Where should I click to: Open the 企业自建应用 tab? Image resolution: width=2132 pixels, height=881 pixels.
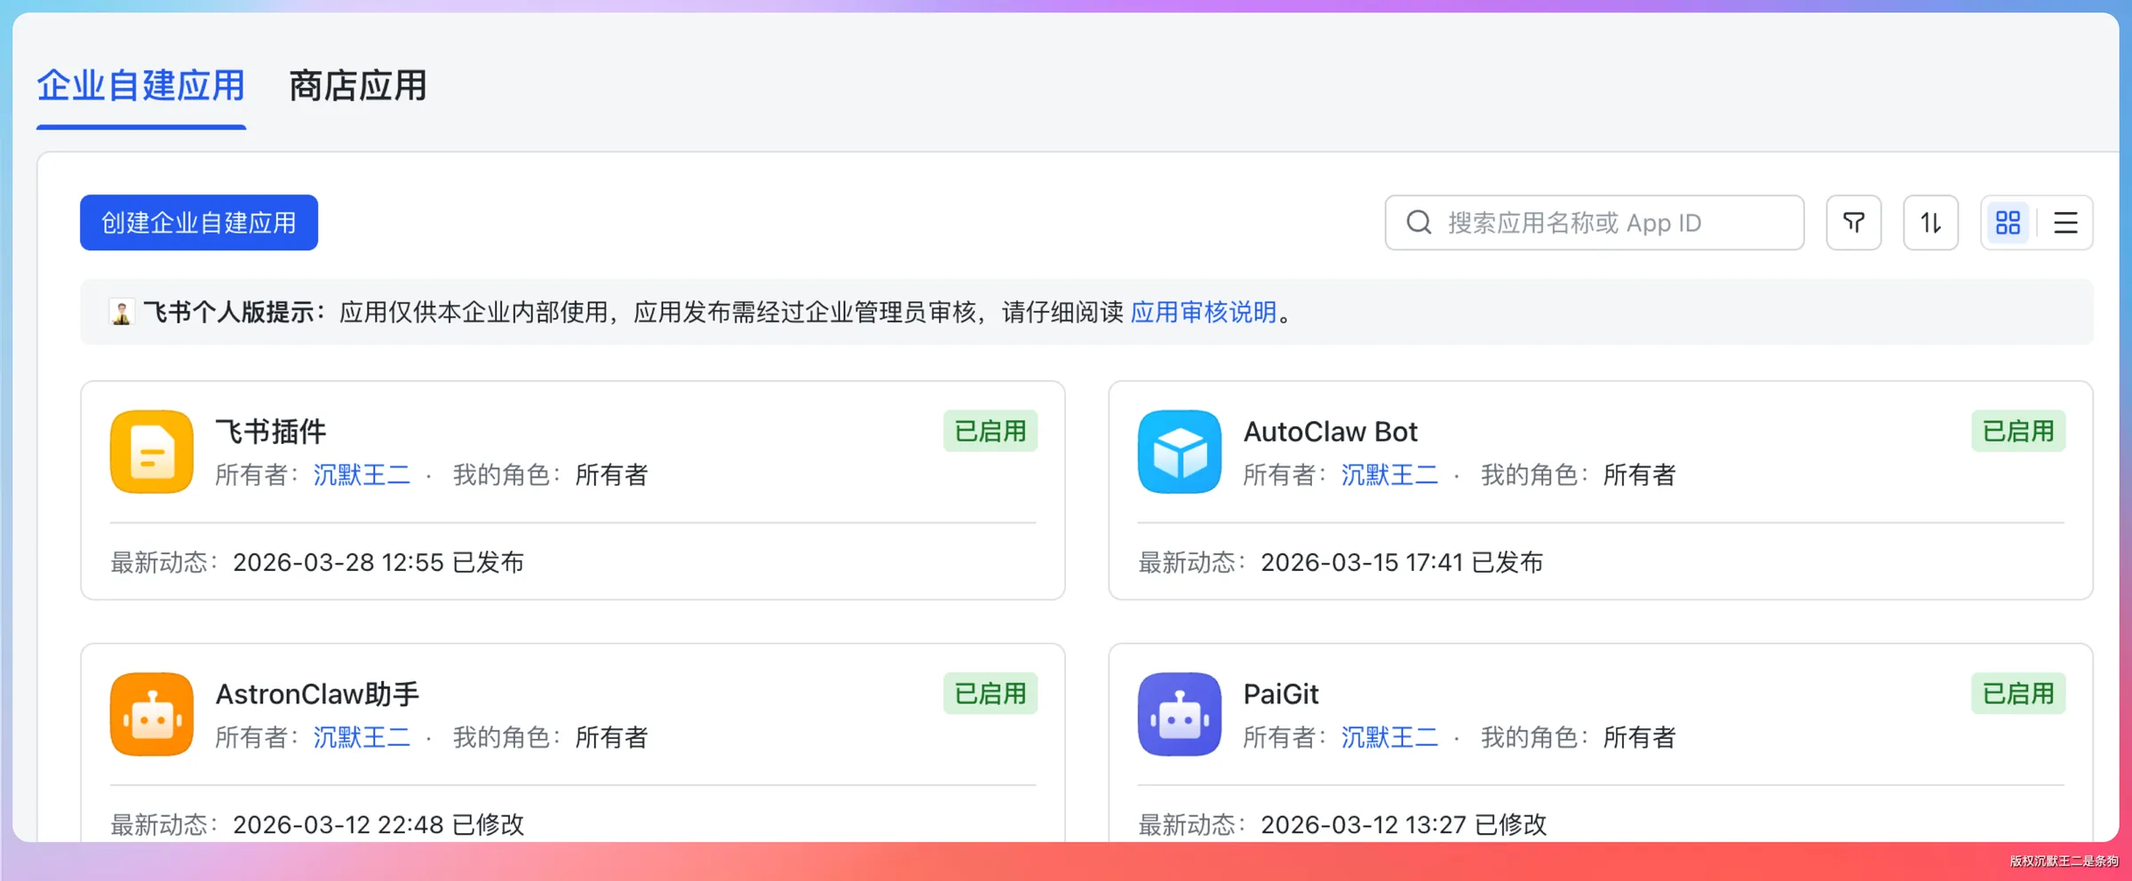(x=140, y=86)
